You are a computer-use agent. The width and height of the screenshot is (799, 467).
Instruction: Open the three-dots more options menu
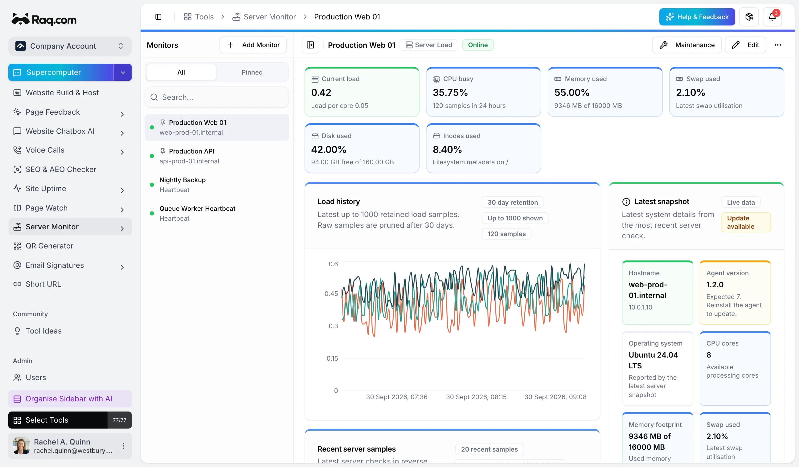tap(777, 45)
